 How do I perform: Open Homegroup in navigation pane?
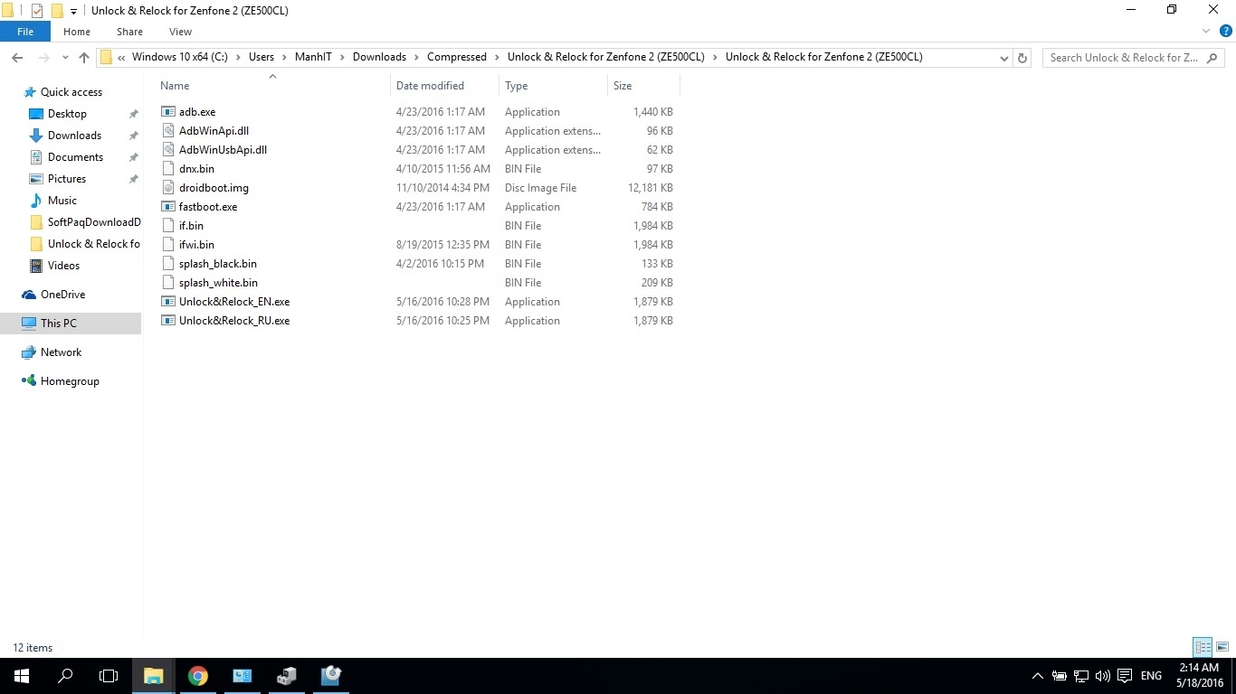tap(70, 381)
